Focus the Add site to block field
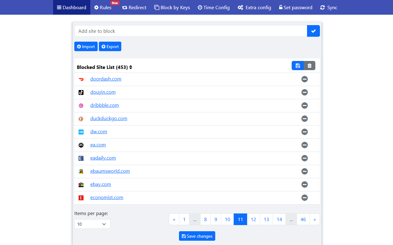393x245 pixels. click(x=191, y=31)
